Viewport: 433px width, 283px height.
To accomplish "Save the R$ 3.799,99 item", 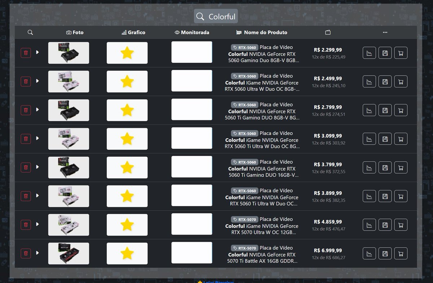I will click(385, 167).
